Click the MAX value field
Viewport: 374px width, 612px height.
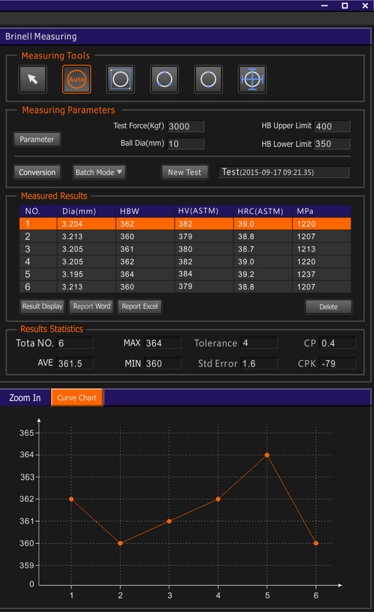coord(163,343)
